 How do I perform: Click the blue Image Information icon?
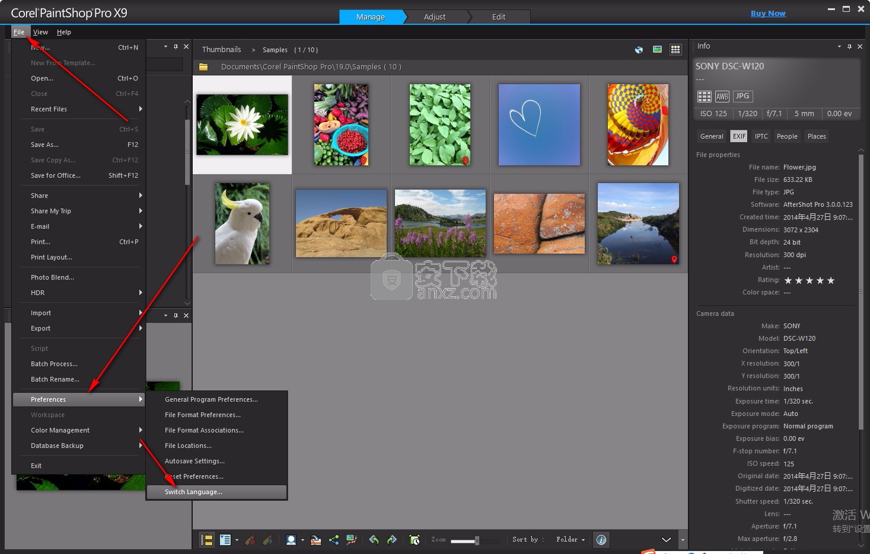coord(601,540)
